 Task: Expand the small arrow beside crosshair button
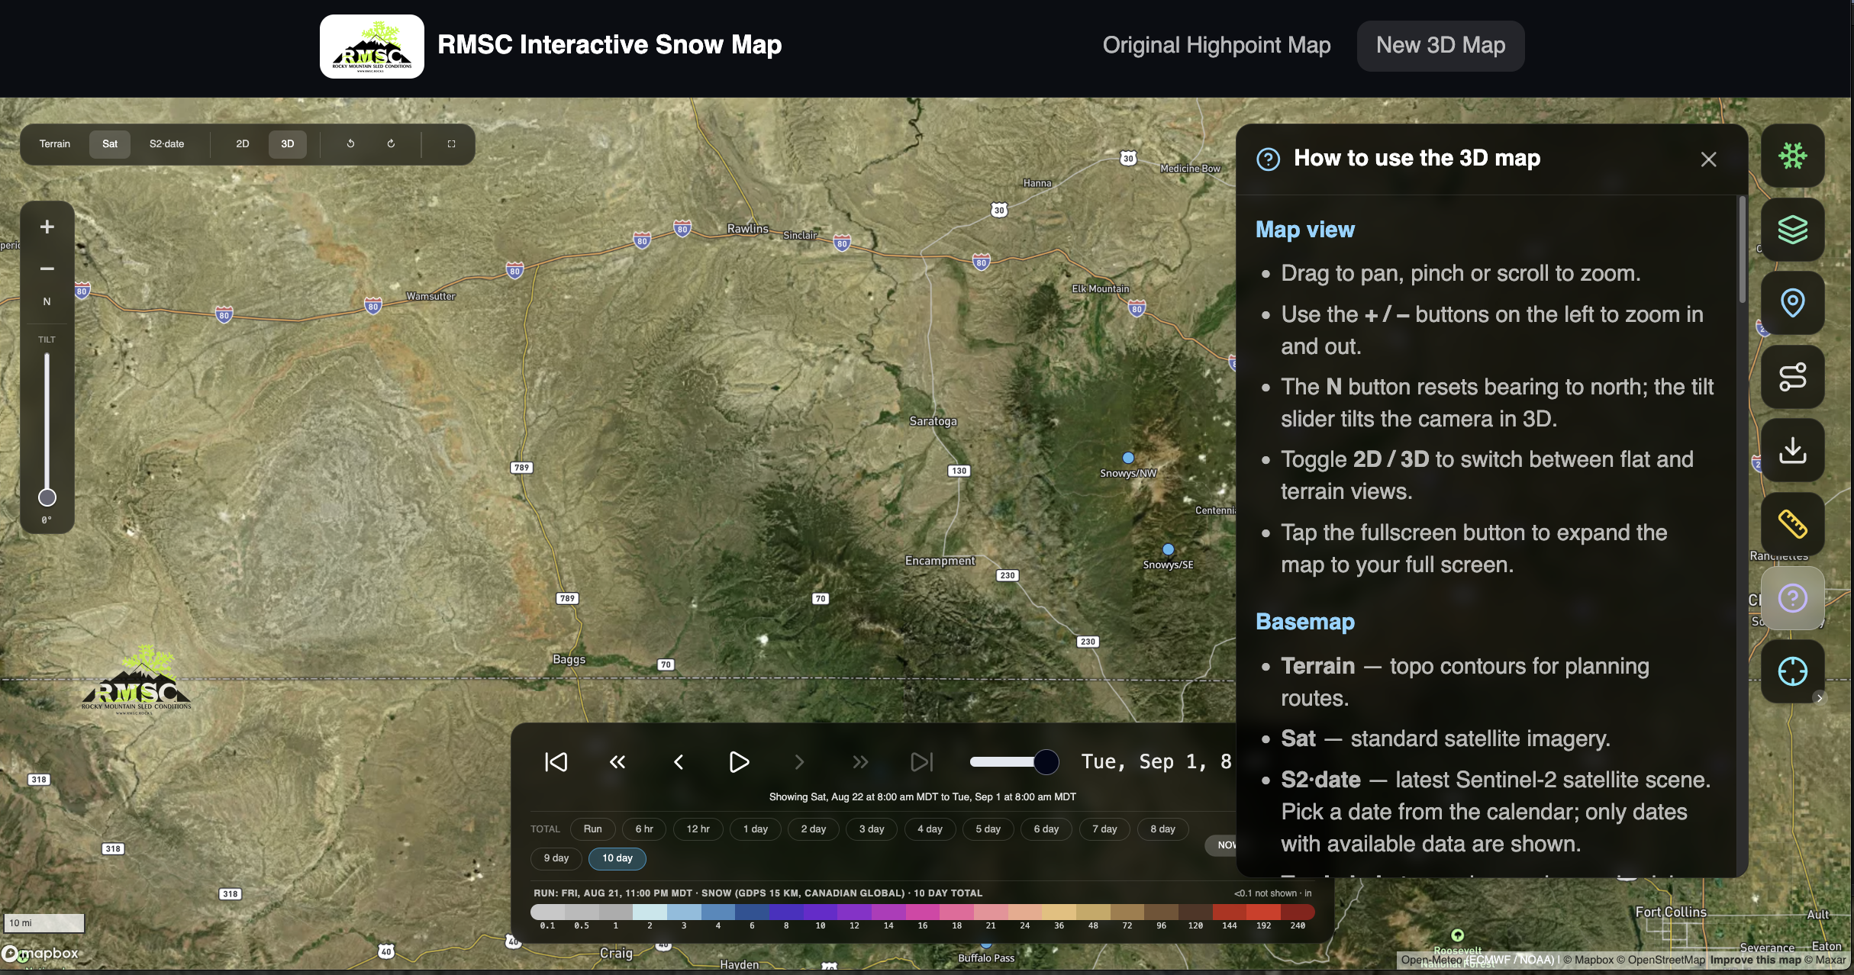[x=1820, y=697]
